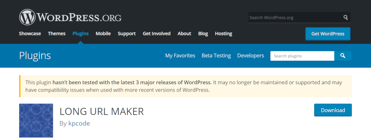This screenshot has height=139, width=371.
Task: Open the Showcase menu item
Action: point(30,34)
